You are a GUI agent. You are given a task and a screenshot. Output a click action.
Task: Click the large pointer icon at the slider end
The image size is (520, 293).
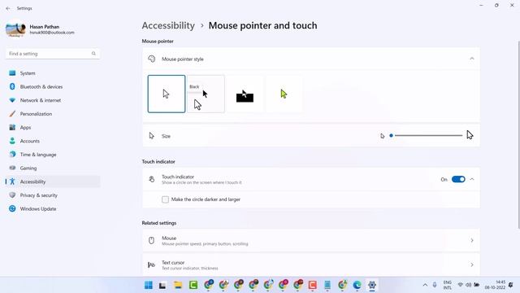tap(470, 135)
